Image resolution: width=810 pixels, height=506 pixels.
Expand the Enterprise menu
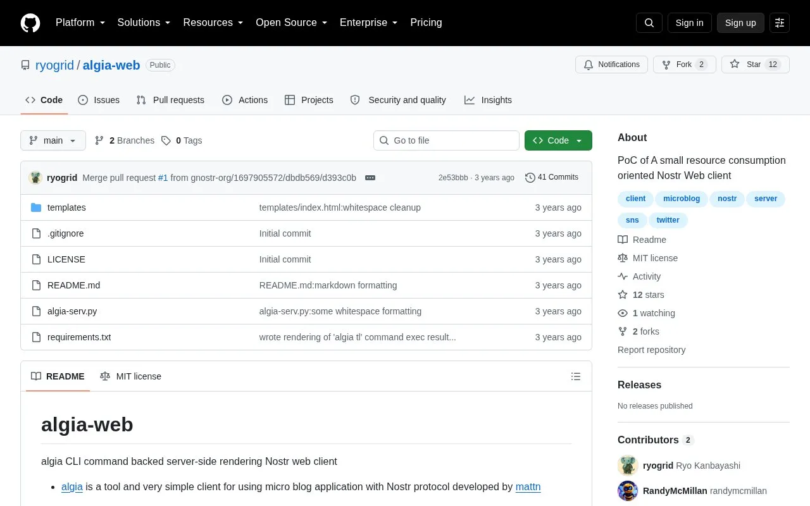369,23
